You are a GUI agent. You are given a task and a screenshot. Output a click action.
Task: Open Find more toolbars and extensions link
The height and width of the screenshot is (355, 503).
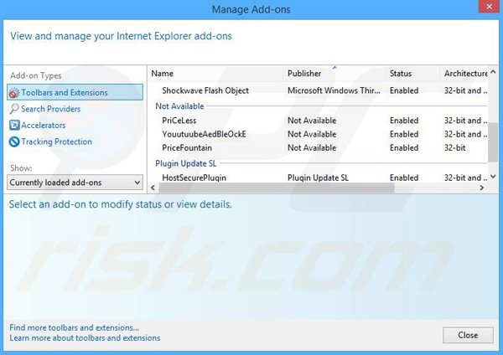pyautogui.click(x=74, y=327)
